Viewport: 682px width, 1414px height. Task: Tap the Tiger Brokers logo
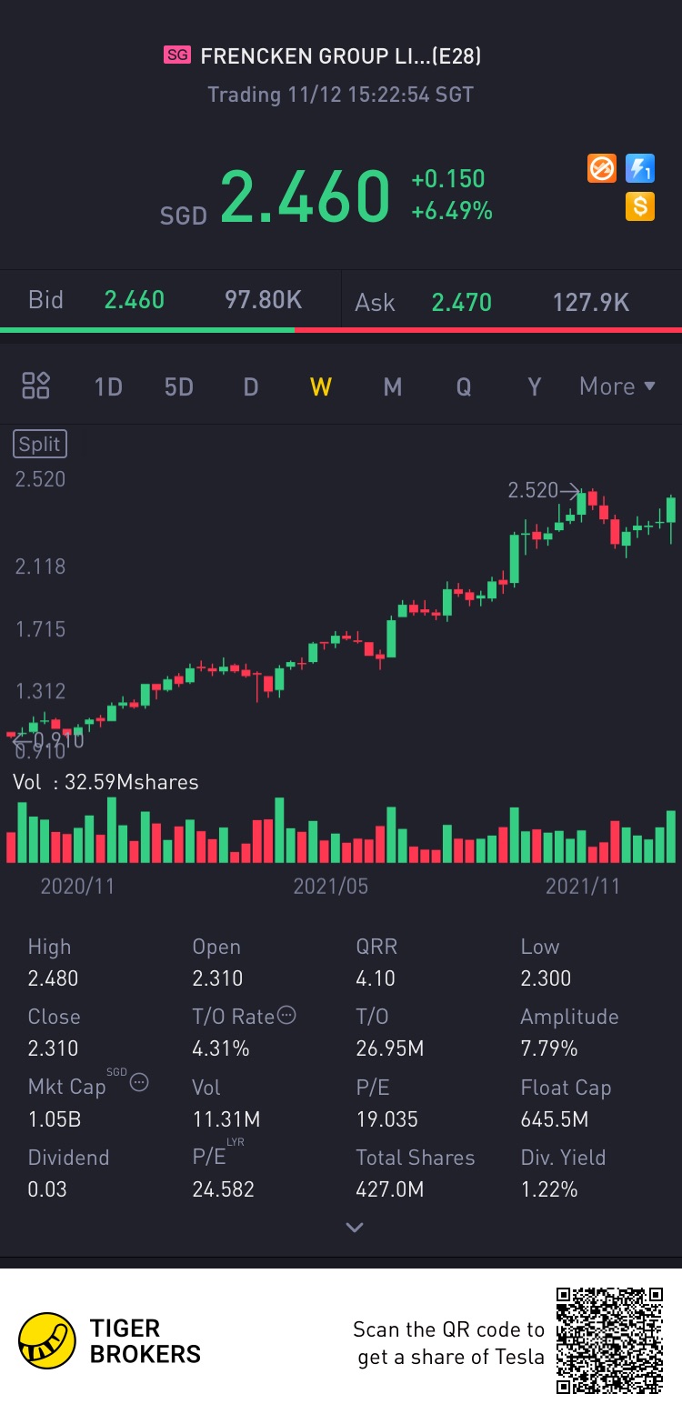(x=47, y=1340)
